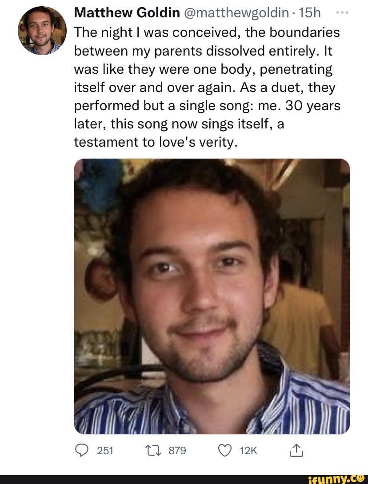Click the 879 retweets count

tap(177, 451)
